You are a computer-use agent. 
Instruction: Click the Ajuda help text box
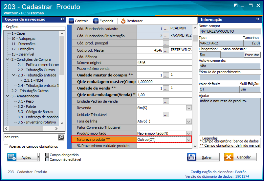pos(230,117)
